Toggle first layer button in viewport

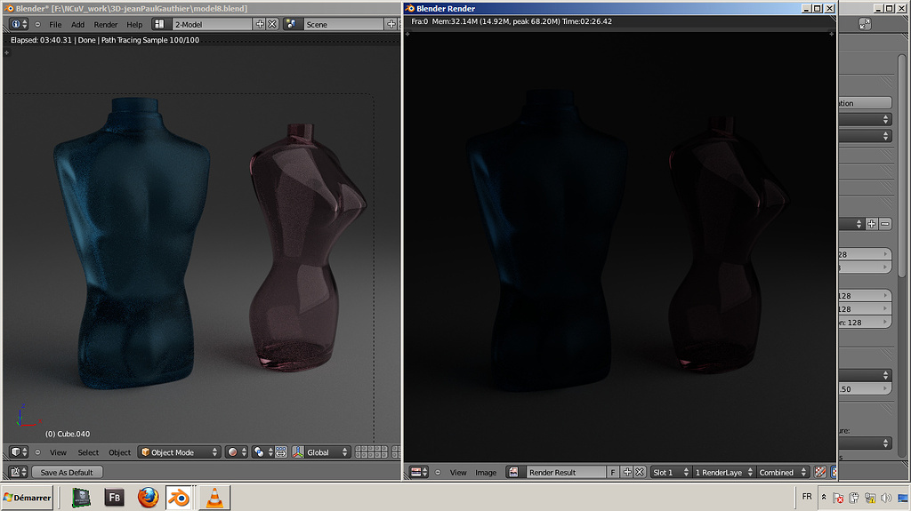click(x=358, y=449)
